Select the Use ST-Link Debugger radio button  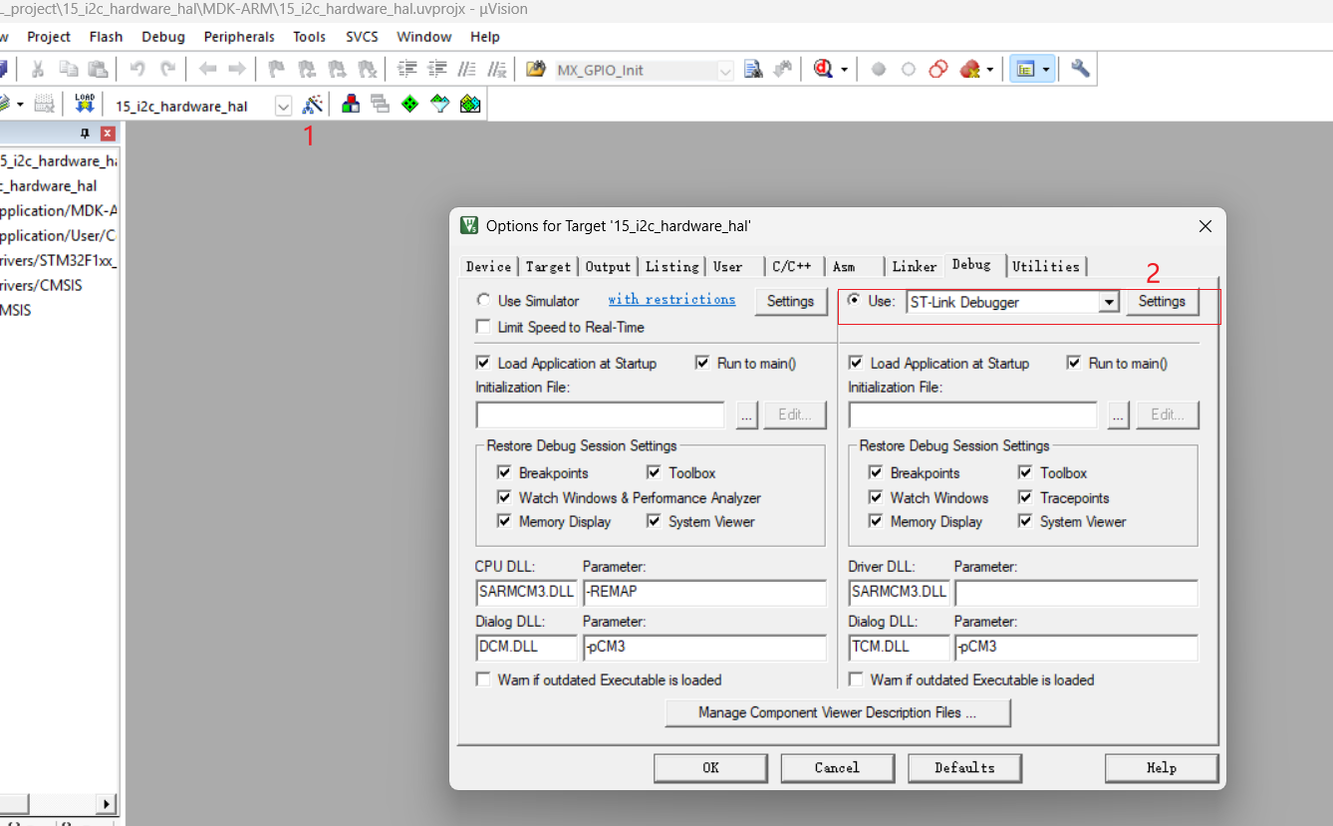click(x=855, y=300)
